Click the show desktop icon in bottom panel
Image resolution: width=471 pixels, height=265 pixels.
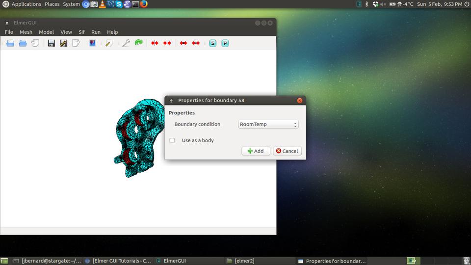(4, 261)
